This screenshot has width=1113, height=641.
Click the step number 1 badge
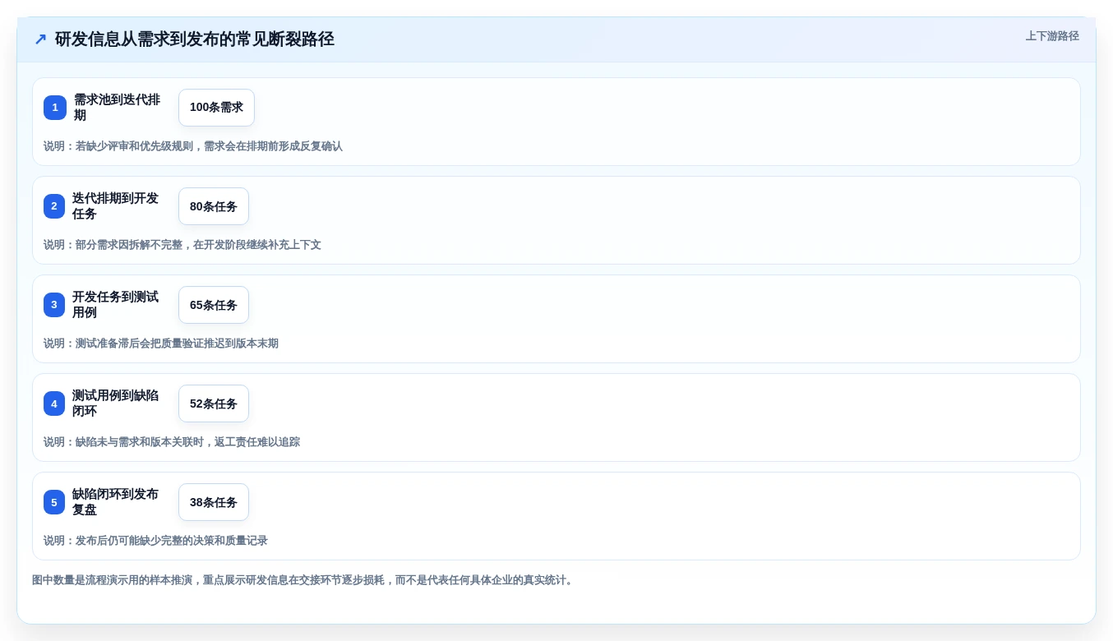[x=55, y=108]
